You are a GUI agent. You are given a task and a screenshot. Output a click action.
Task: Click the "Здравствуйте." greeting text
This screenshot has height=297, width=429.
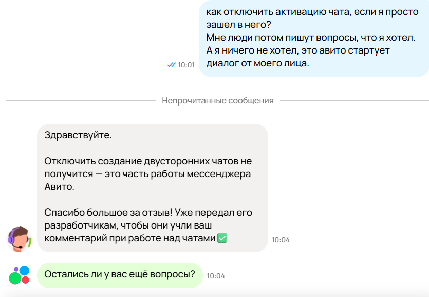[x=78, y=135]
